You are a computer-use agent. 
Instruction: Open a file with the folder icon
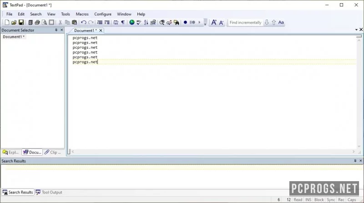coord(14,22)
